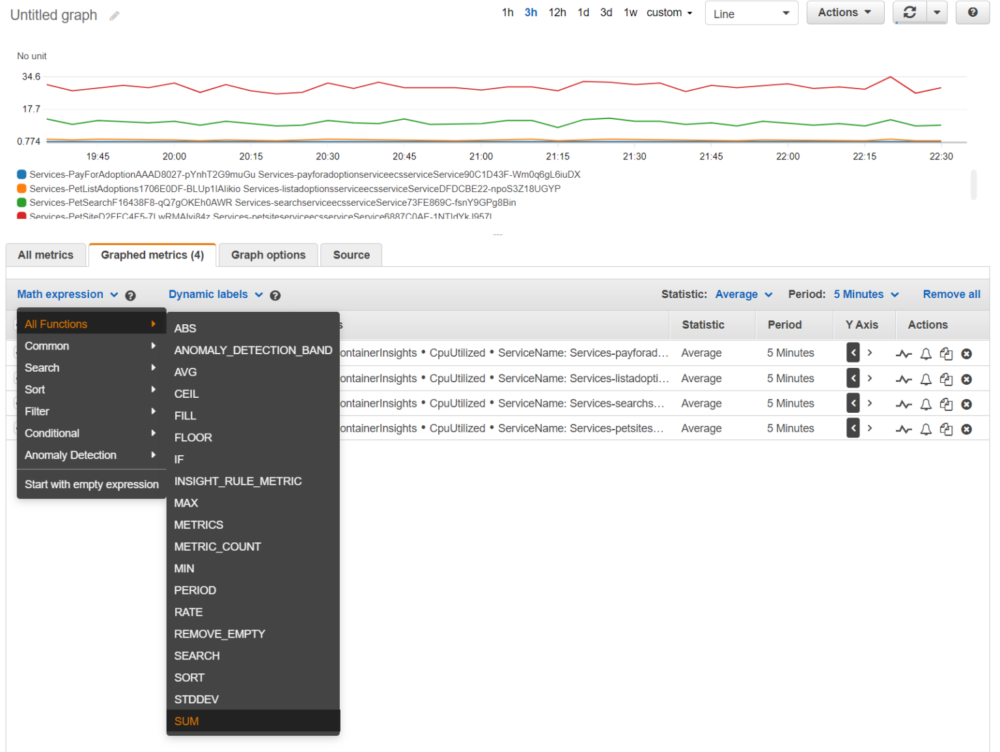
Task: Switch to the Graph options tab
Action: (268, 255)
